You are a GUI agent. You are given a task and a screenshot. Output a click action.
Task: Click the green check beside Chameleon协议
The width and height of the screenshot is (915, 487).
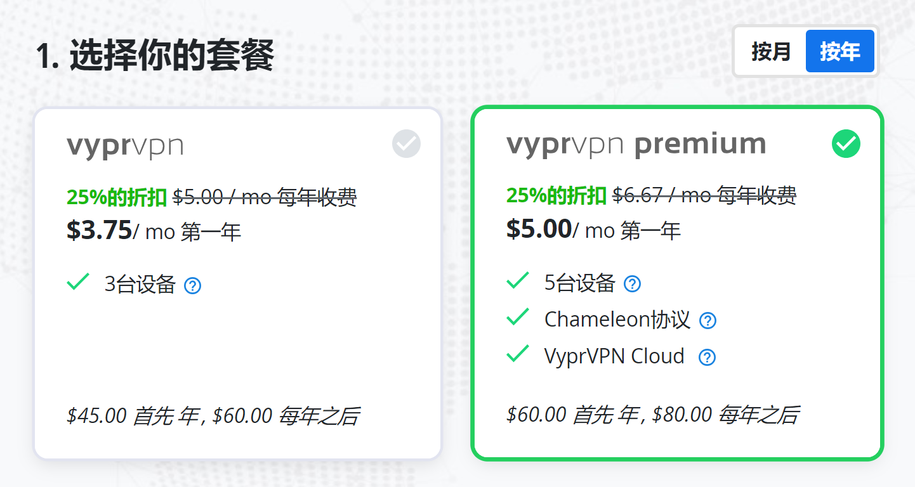pos(518,317)
